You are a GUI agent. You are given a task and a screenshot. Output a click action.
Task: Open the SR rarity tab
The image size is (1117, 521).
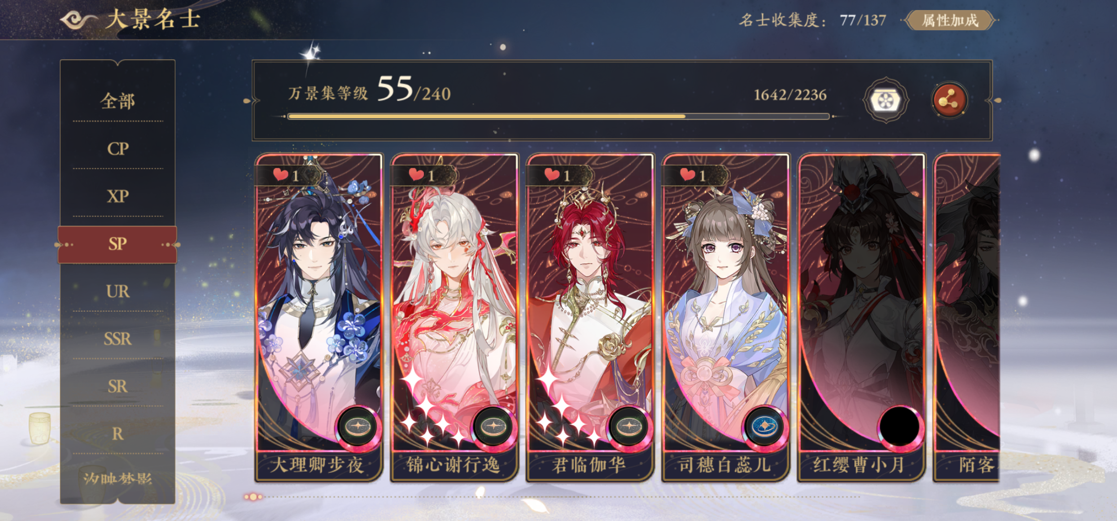118,386
